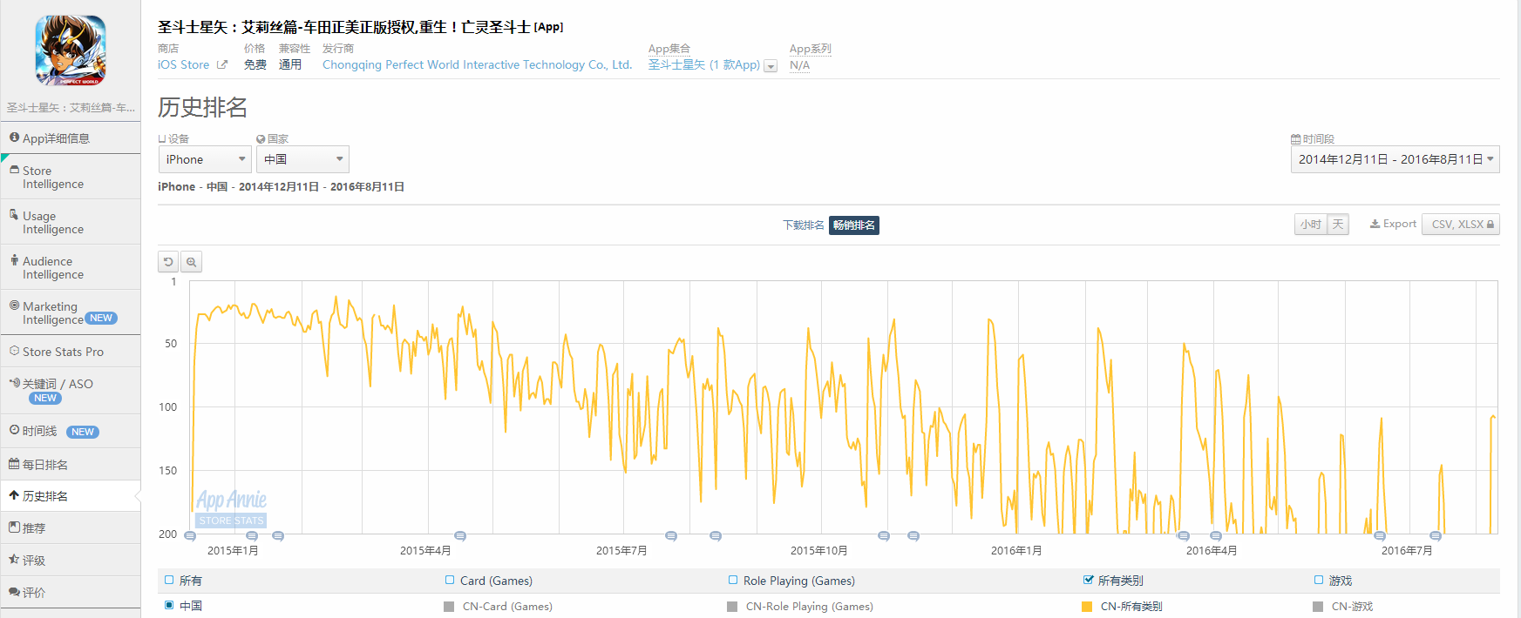This screenshot has width=1521, height=618.
Task: Select 历史排名 in the sidebar
Action: 70,496
